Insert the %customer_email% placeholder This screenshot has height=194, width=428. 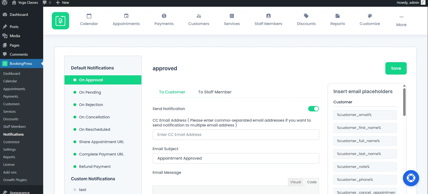(365, 115)
